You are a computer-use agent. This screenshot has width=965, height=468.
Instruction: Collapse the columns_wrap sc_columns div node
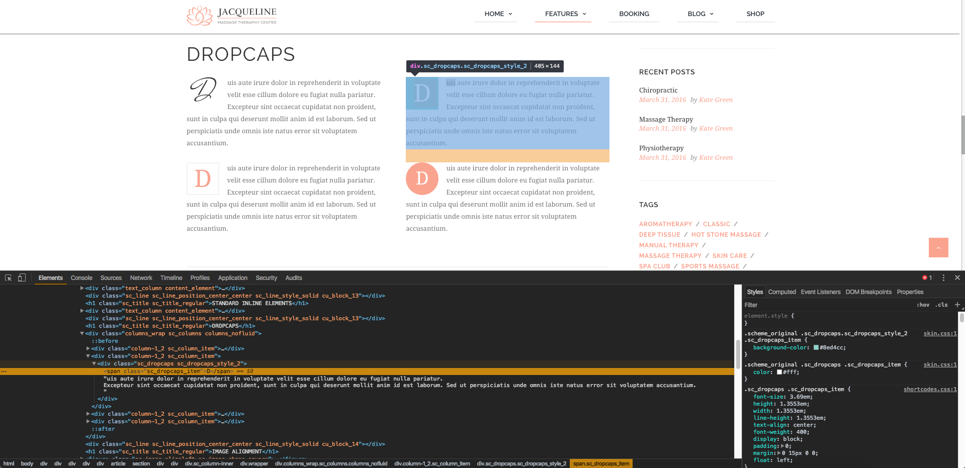click(x=82, y=333)
